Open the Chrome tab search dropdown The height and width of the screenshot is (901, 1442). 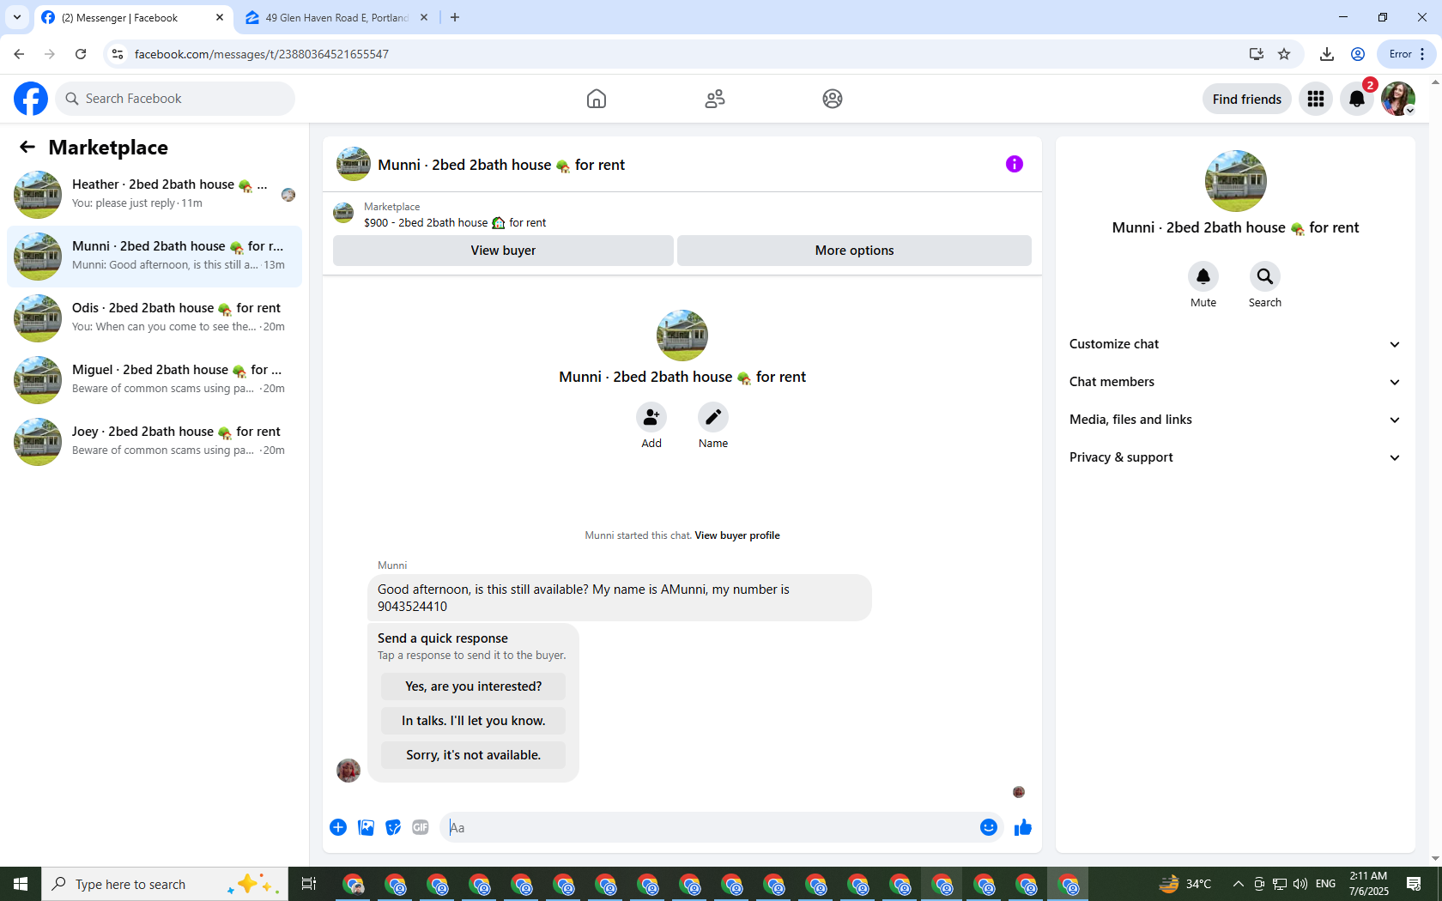17,17
